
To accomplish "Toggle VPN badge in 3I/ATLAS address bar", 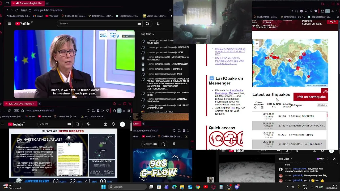I will 16,111.
